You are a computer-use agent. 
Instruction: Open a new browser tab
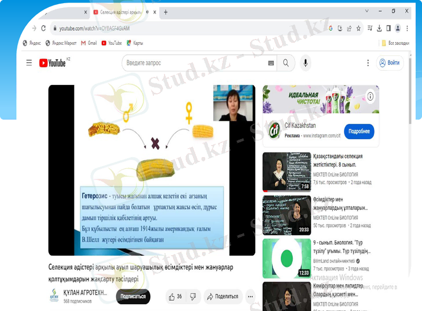(x=166, y=12)
